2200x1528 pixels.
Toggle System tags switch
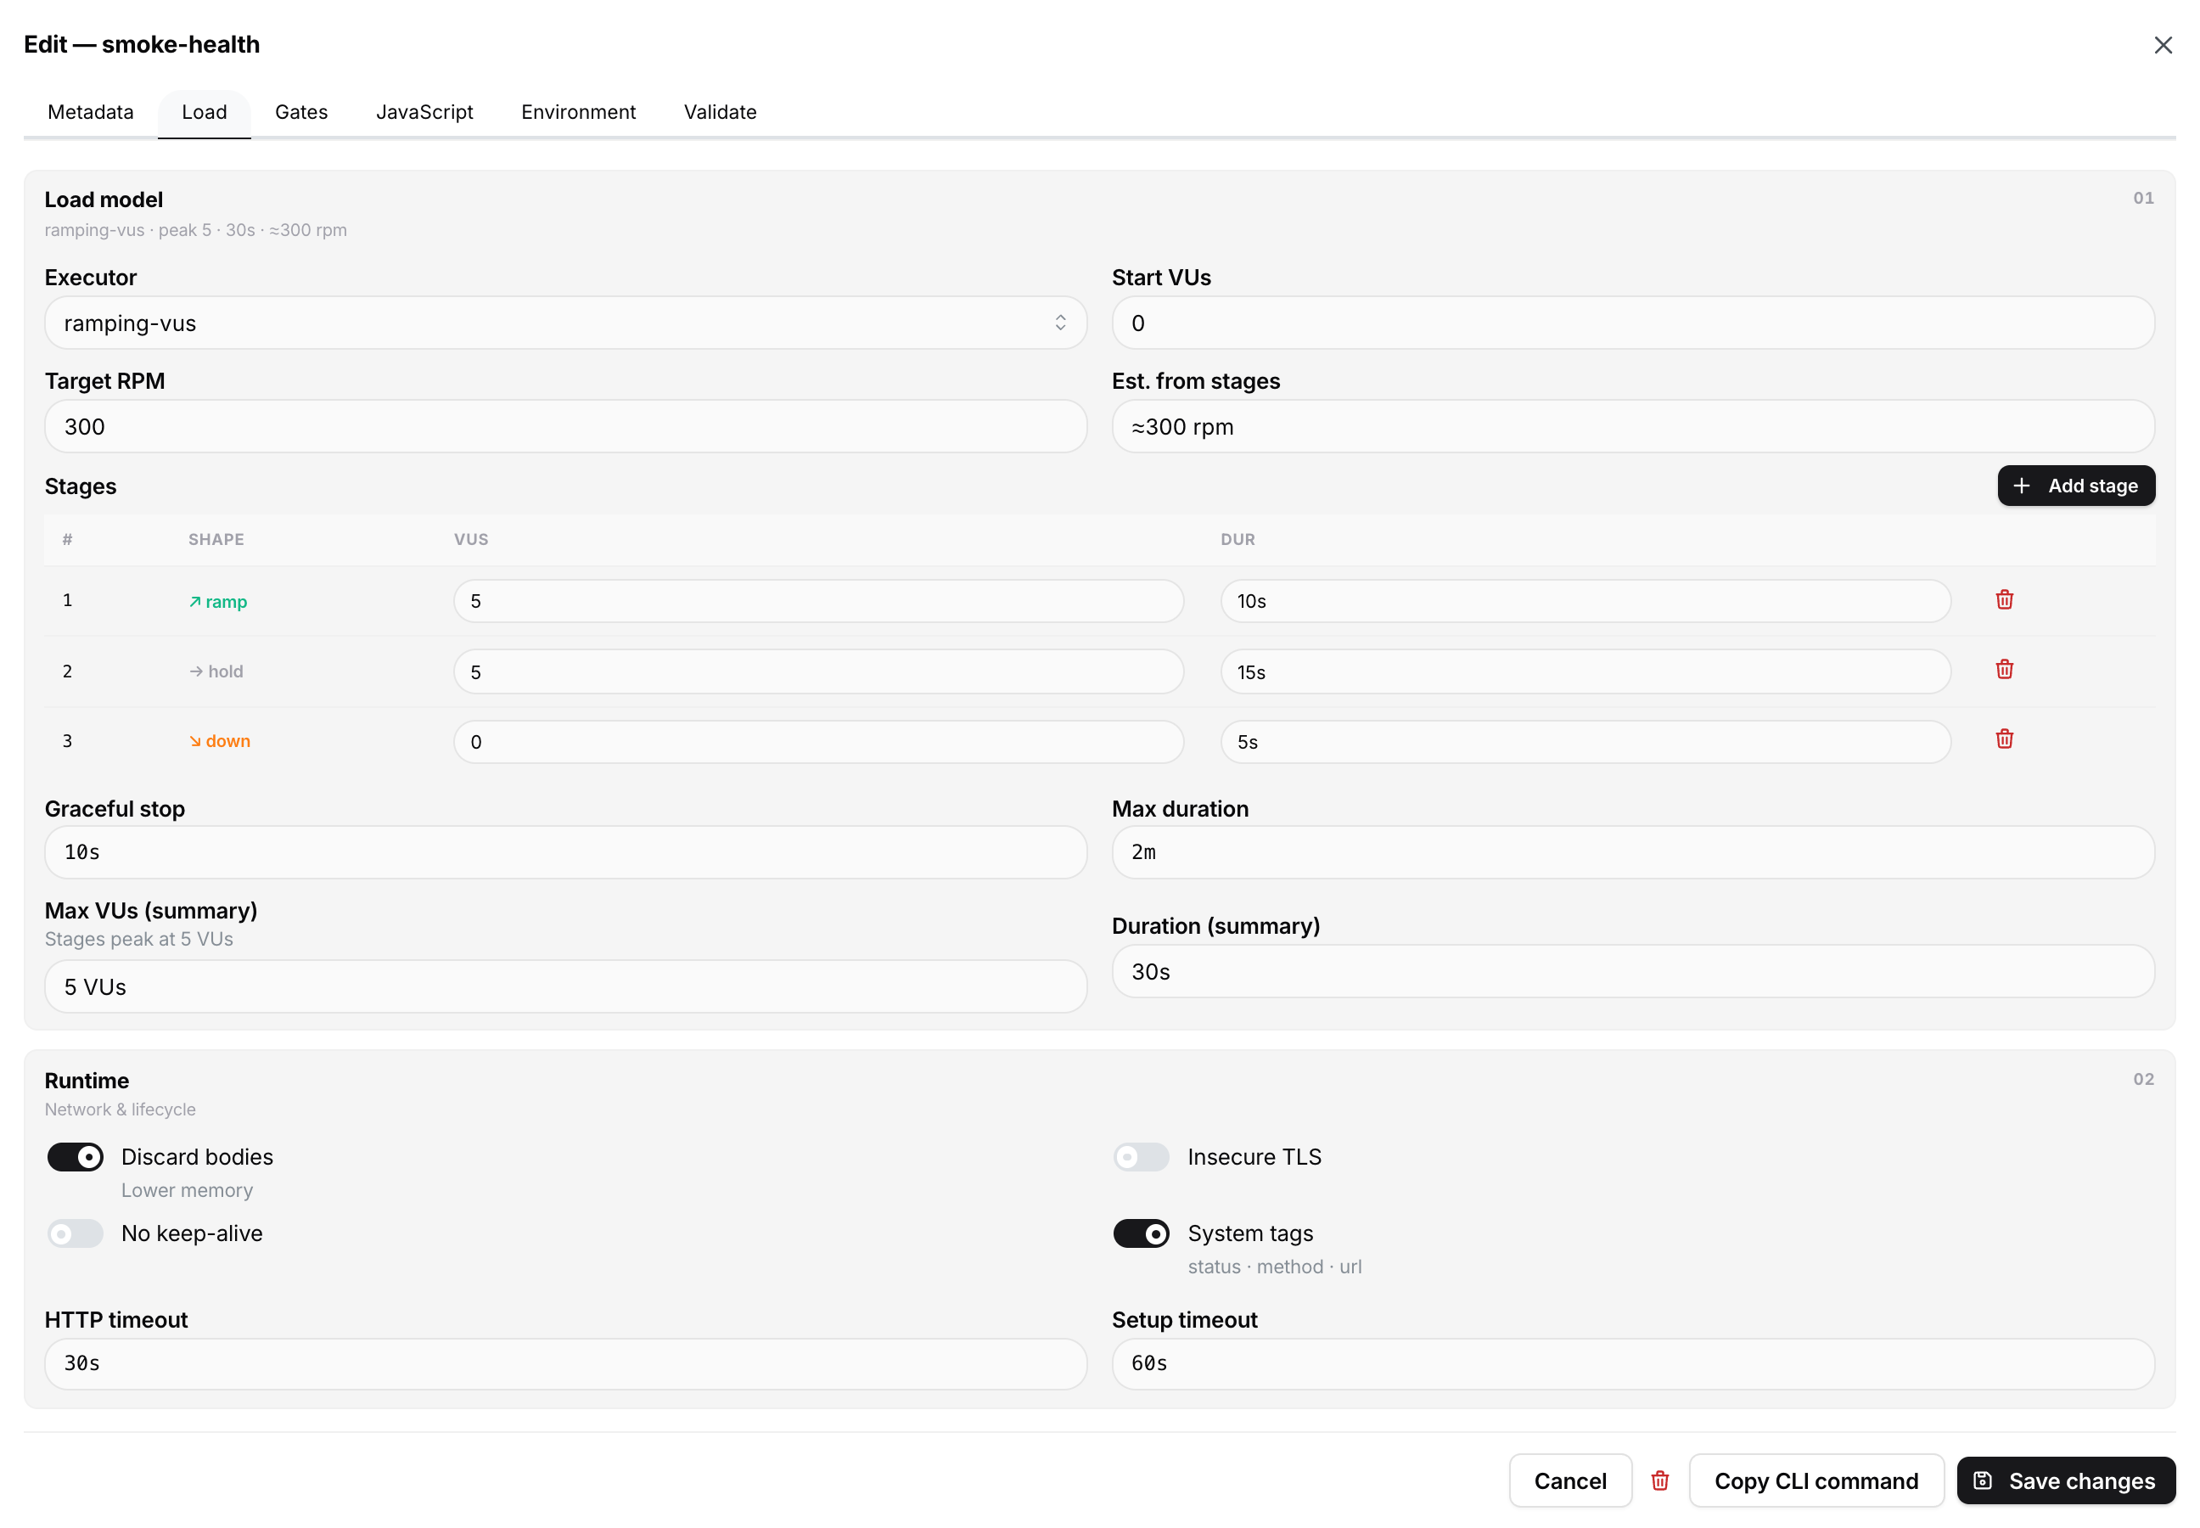(1142, 1234)
